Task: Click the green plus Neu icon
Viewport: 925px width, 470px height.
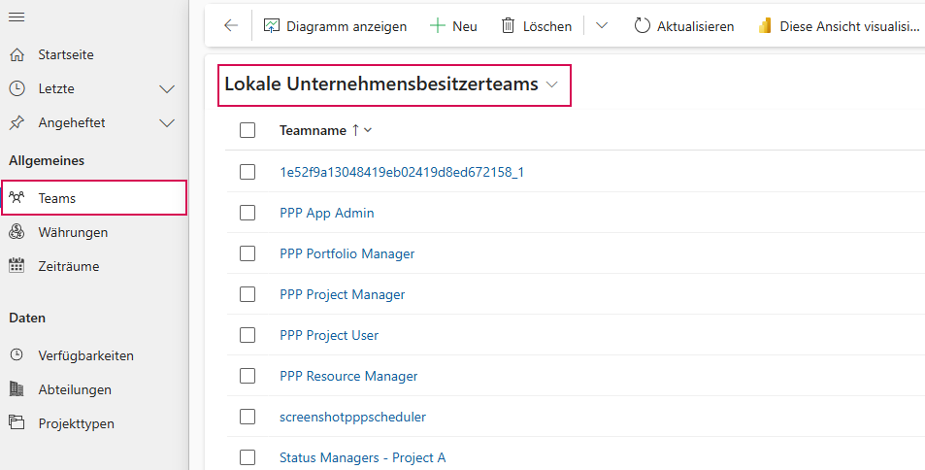Action: 437,26
